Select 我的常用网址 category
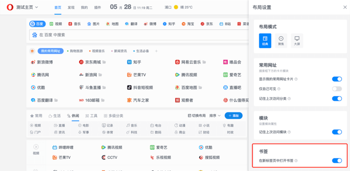Screen dimensions: 350x171 (51, 51)
